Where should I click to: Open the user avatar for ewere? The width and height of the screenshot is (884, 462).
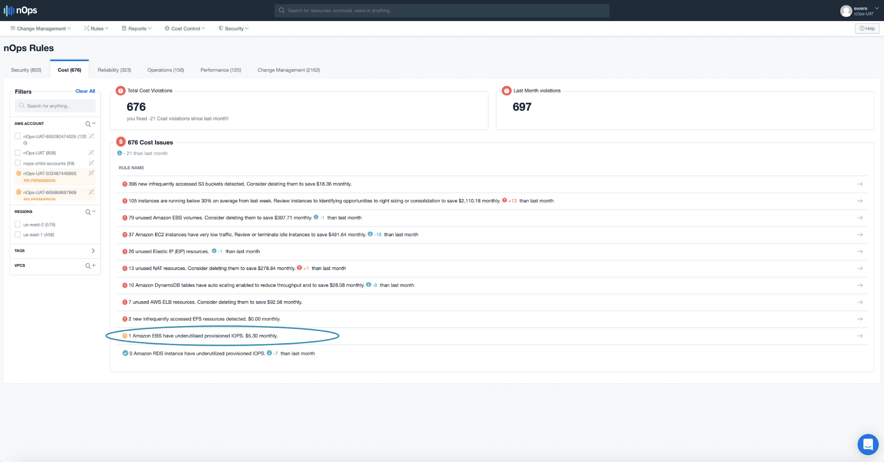[x=846, y=11]
